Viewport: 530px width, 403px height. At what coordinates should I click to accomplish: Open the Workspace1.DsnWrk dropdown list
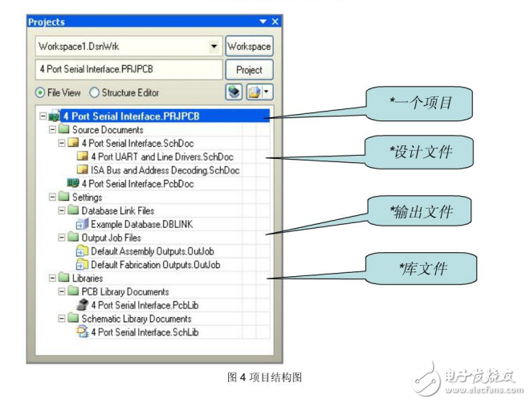click(x=214, y=47)
